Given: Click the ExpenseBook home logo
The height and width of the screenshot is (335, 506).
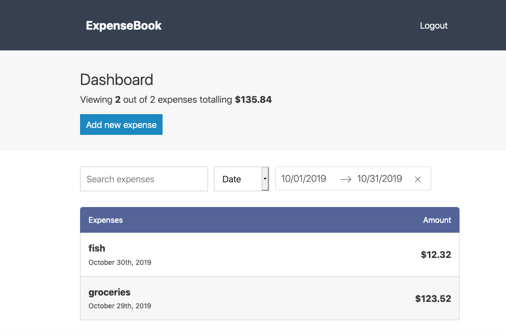Looking at the screenshot, I should pos(124,26).
